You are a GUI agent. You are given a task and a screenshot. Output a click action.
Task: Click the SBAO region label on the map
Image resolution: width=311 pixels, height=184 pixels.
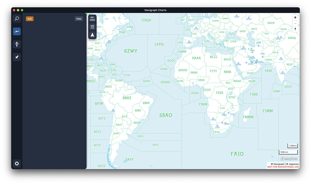pyautogui.click(x=166, y=116)
